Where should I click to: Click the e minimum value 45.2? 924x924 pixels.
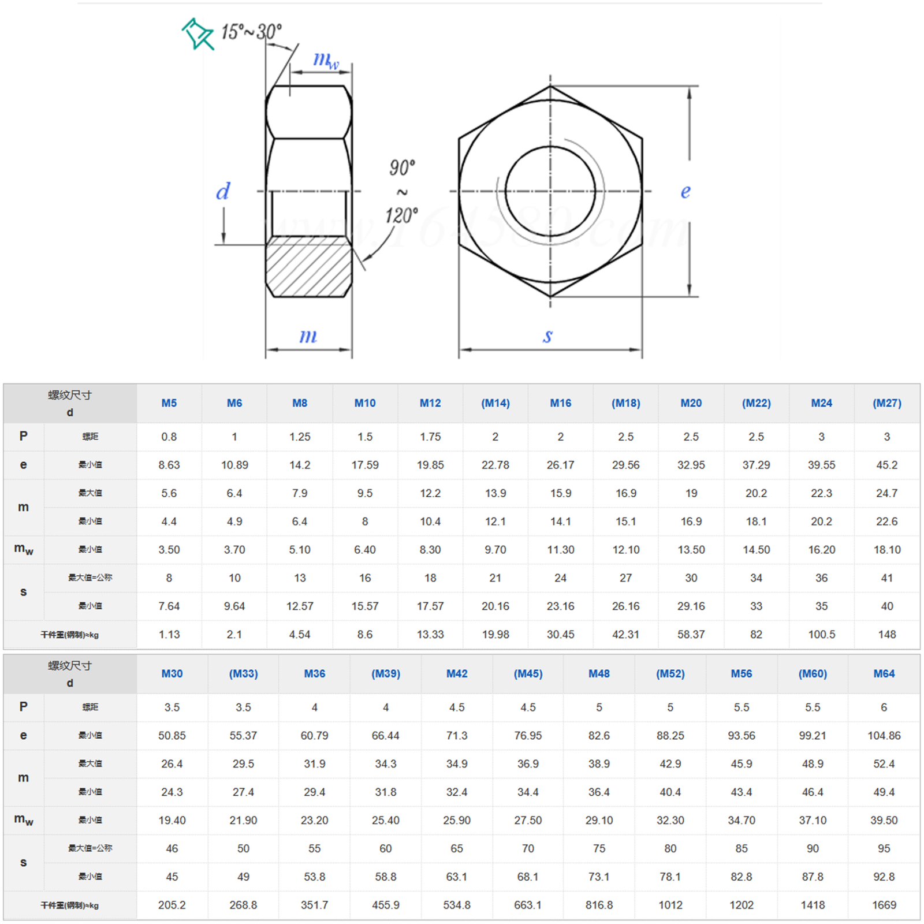(x=887, y=465)
